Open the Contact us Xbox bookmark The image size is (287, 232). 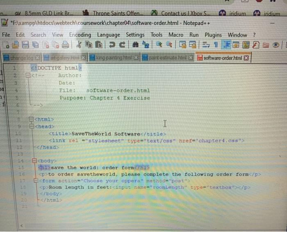[180, 13]
